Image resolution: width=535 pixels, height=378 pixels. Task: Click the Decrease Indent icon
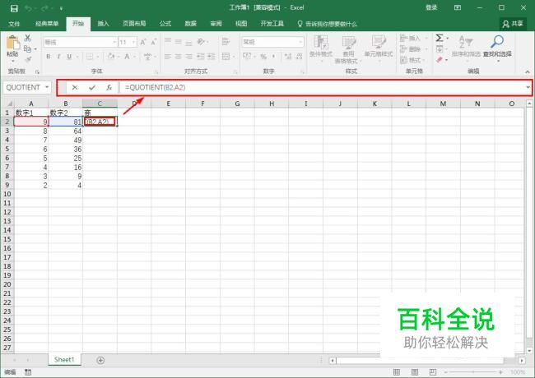tap(201, 56)
